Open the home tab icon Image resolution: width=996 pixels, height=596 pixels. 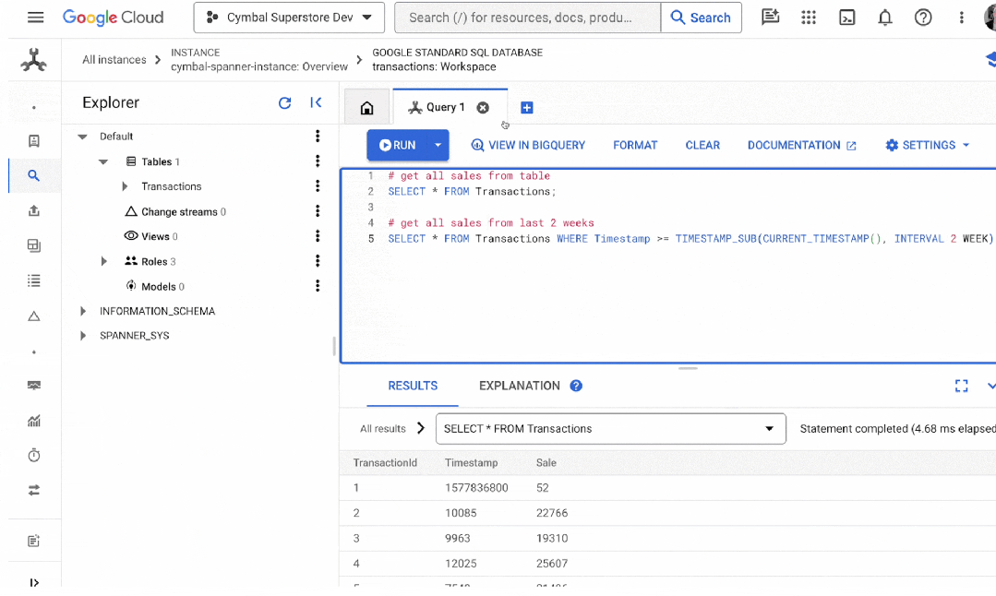366,108
